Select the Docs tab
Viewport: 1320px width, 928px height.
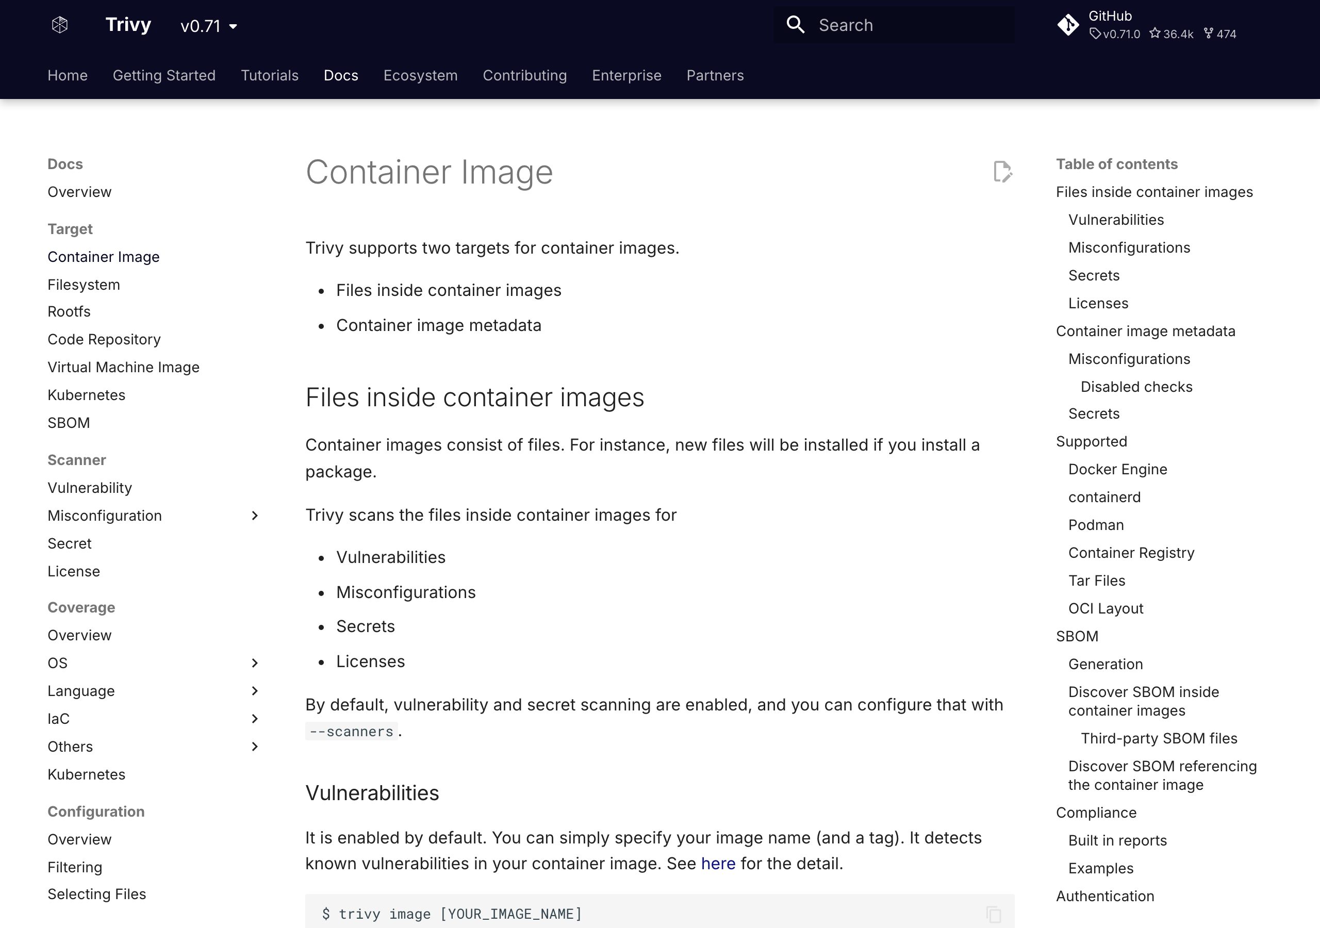341,75
